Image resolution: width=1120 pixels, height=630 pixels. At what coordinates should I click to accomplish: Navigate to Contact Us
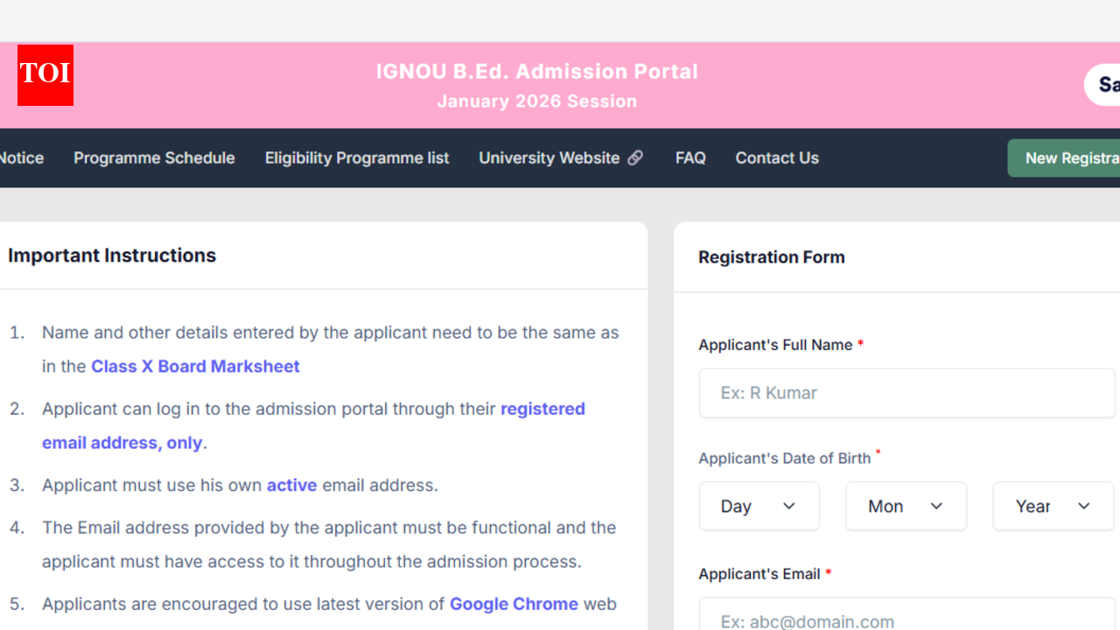click(777, 157)
